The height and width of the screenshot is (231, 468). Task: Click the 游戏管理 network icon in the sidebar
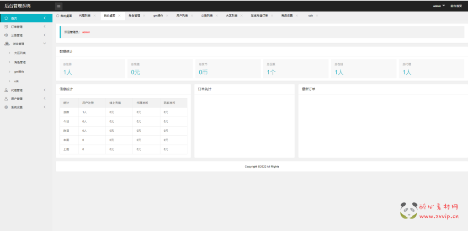coord(6,44)
